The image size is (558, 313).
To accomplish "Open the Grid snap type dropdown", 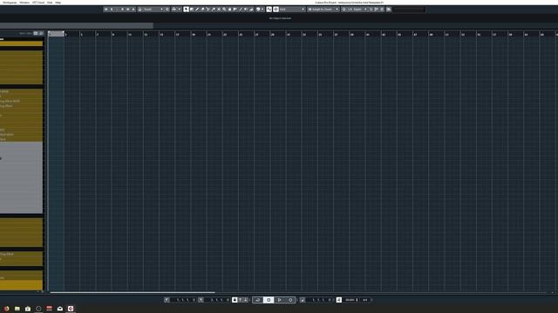I will pyautogui.click(x=292, y=10).
